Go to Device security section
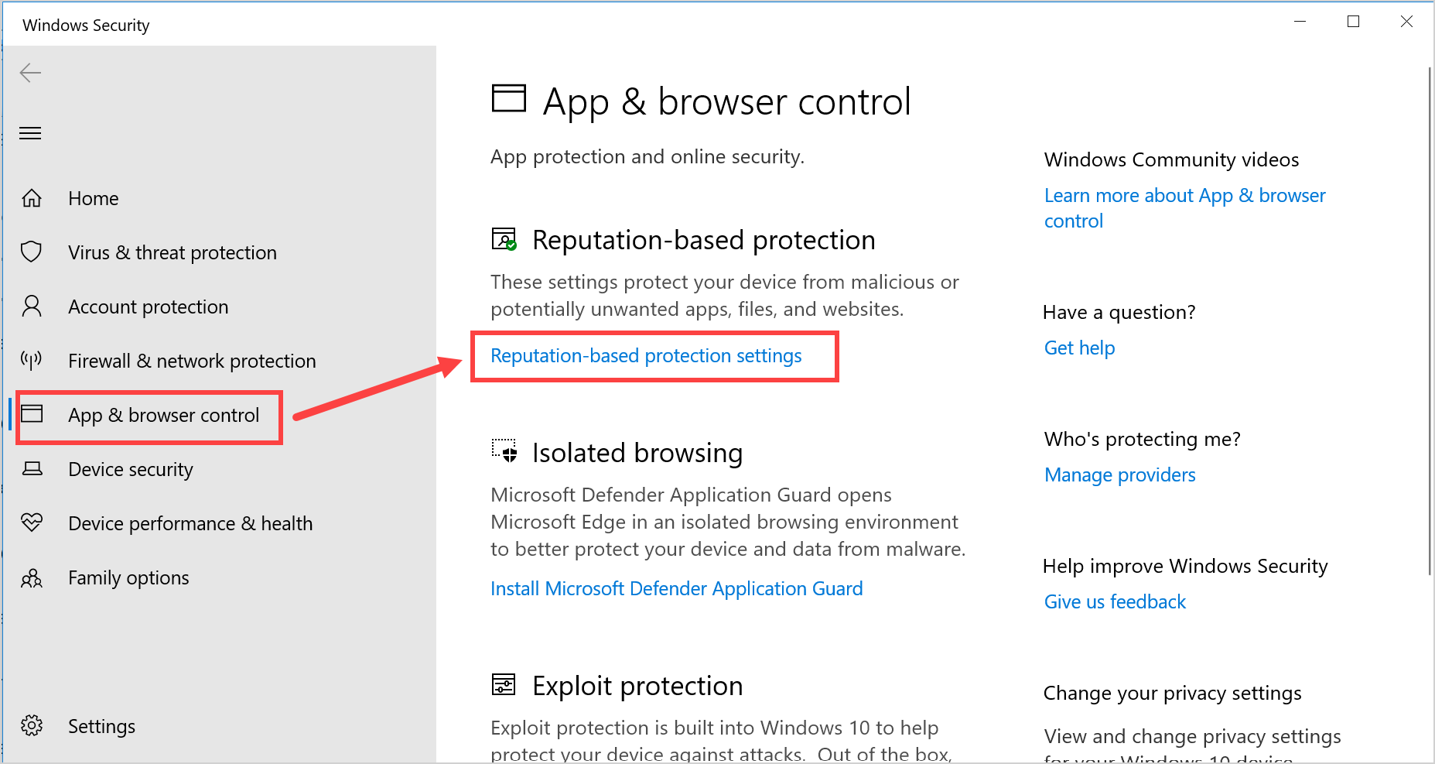 click(131, 470)
